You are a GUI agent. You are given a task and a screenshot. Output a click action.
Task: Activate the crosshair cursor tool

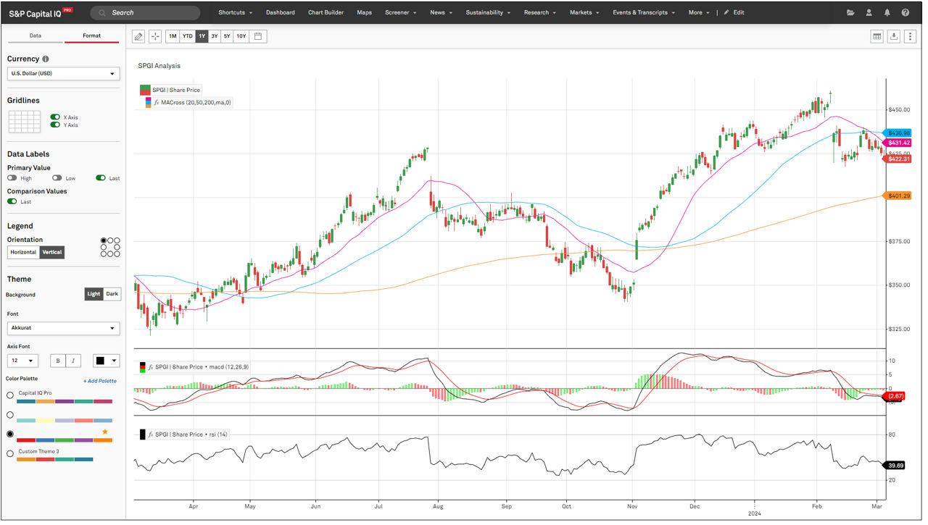pos(155,36)
